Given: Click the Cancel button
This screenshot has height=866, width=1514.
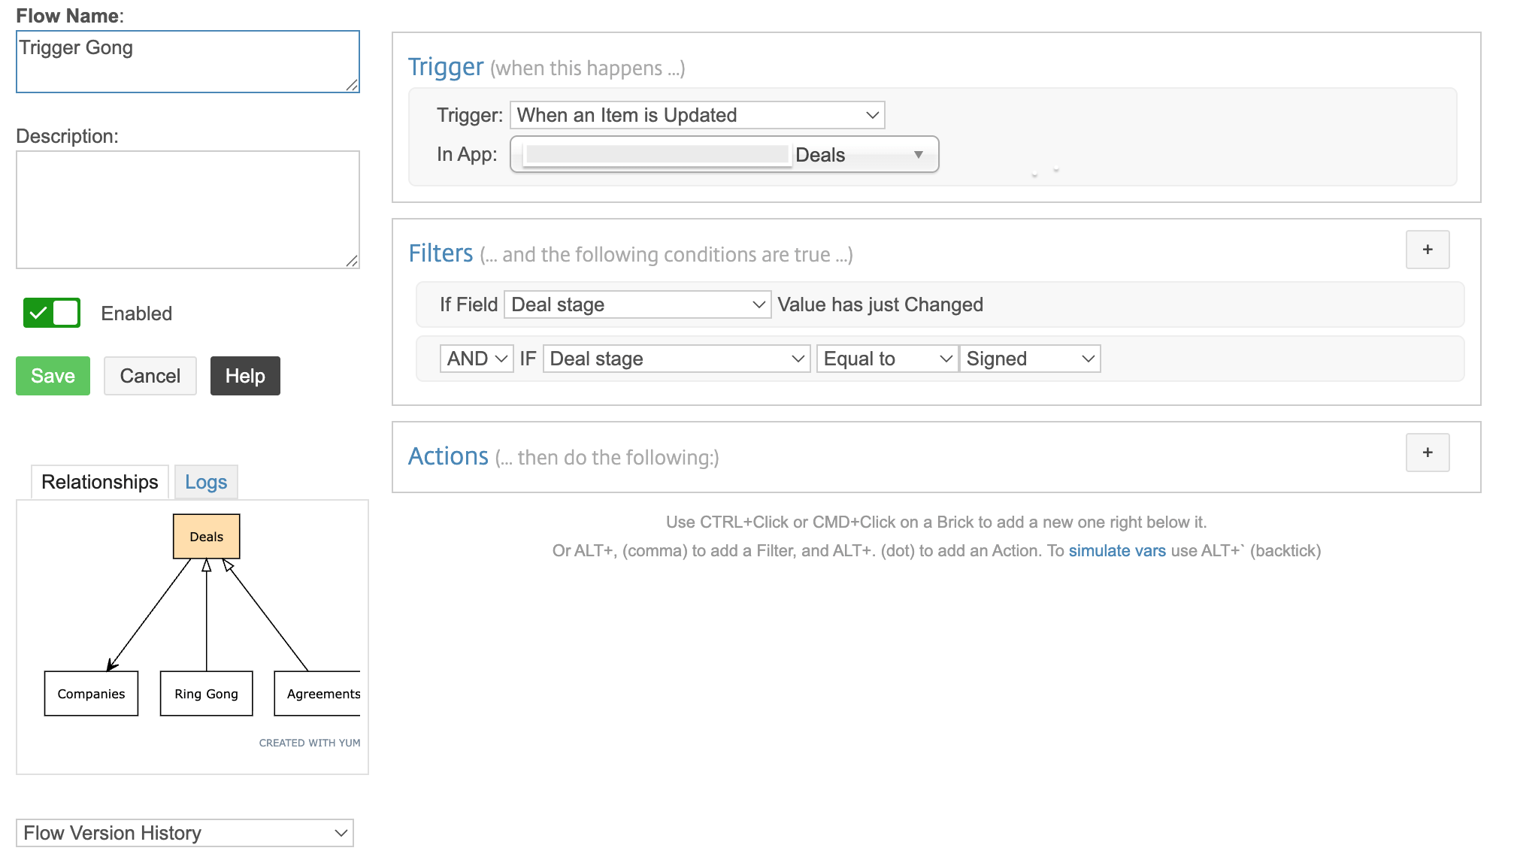Looking at the screenshot, I should [150, 376].
